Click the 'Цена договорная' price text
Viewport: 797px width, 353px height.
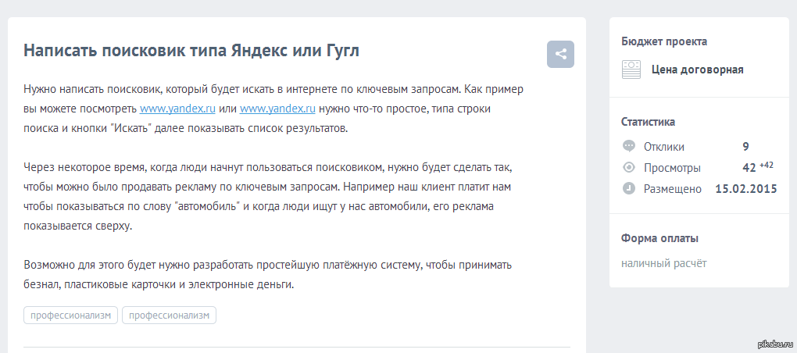[x=697, y=70]
